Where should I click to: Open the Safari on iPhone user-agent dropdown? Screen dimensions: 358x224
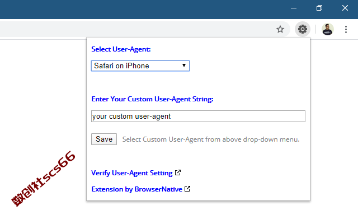tap(140, 66)
